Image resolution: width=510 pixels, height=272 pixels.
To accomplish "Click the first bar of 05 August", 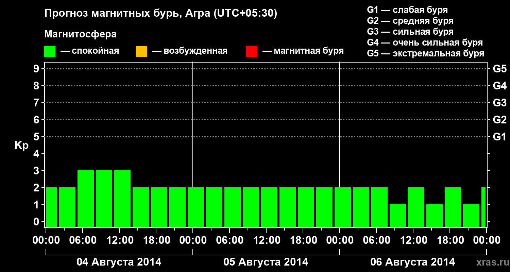I will click(x=196, y=207).
